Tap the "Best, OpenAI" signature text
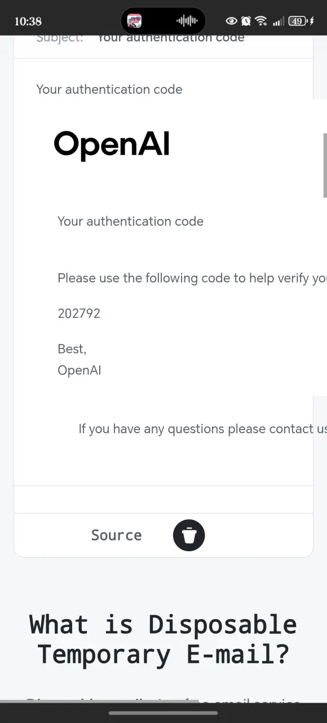 79,360
